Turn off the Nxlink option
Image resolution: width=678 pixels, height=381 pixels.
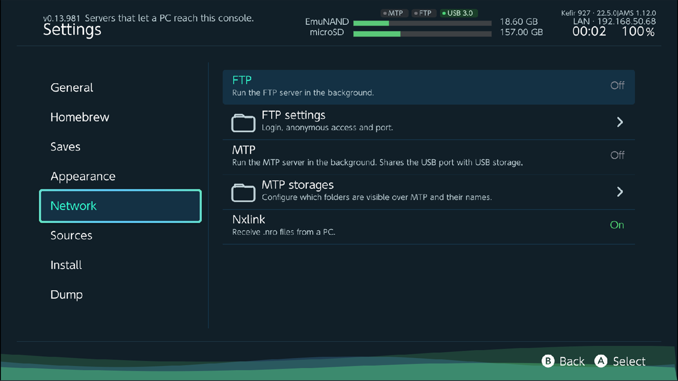[x=429, y=227]
